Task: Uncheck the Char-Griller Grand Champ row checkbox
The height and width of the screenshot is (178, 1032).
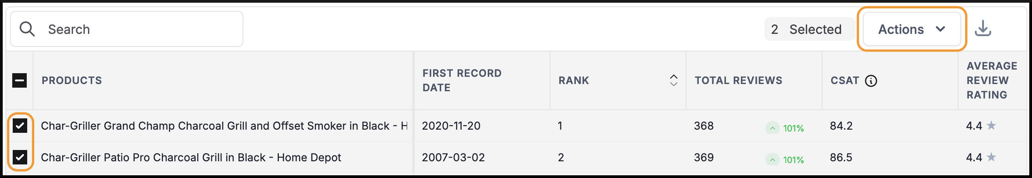Action: (x=19, y=126)
